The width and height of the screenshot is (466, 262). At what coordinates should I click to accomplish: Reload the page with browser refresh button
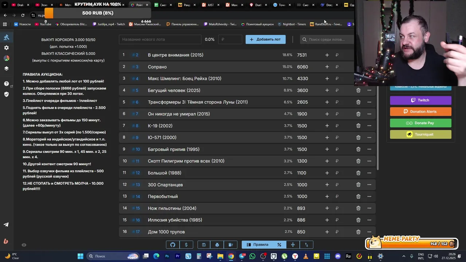click(23, 15)
